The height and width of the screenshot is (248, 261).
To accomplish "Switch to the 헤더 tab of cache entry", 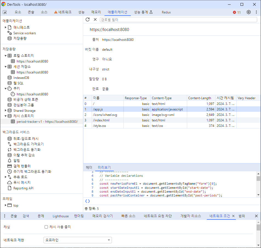I will pos(89,167).
